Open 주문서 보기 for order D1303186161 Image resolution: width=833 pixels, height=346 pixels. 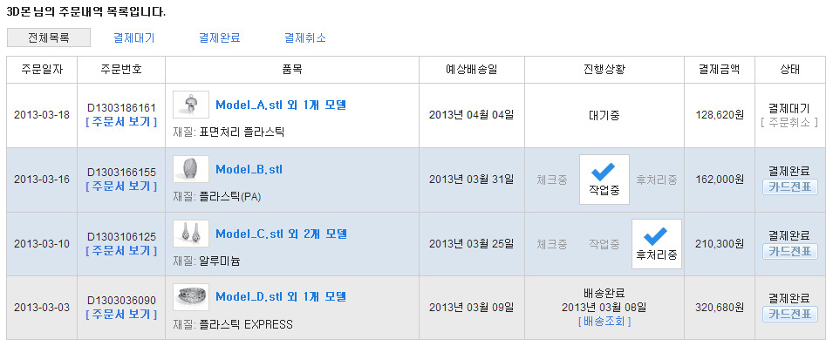coord(121,121)
